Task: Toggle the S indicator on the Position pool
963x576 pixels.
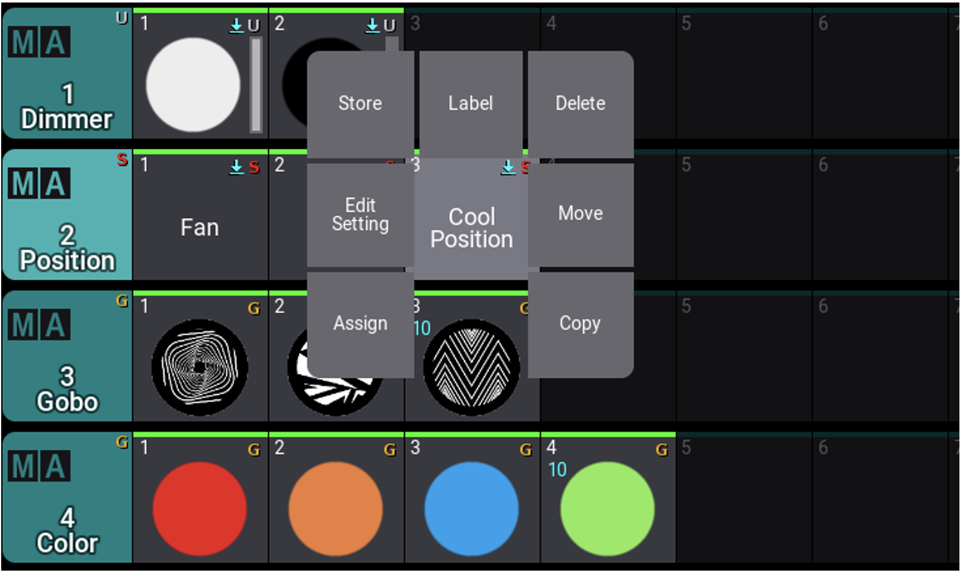Action: point(122,160)
